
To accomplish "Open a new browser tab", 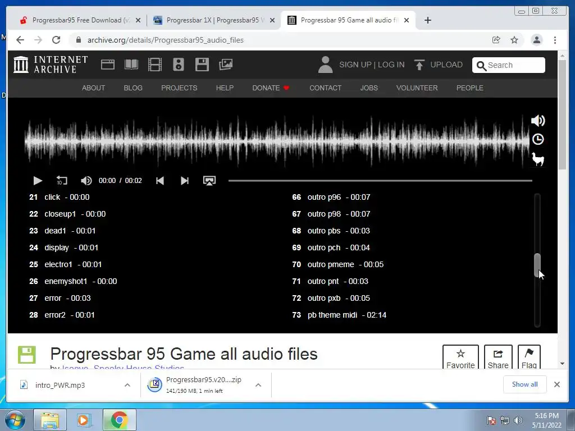I will point(427,20).
